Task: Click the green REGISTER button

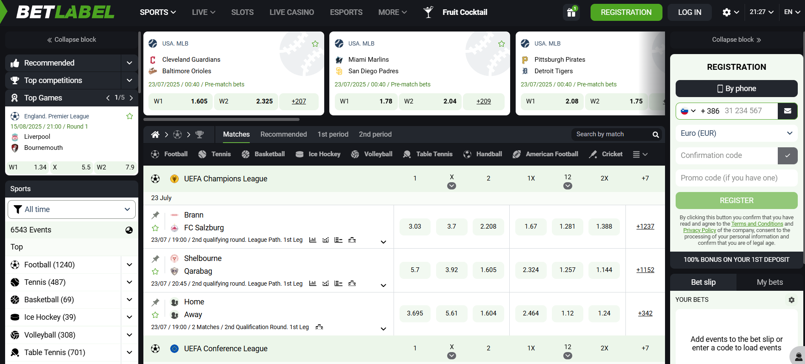Action: pyautogui.click(x=736, y=201)
